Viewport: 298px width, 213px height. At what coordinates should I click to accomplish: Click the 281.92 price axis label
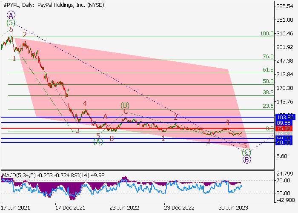pyautogui.click(x=285, y=47)
